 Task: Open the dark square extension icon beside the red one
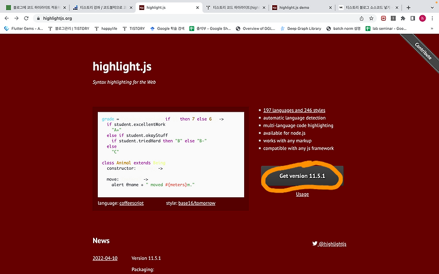pyautogui.click(x=393, y=18)
